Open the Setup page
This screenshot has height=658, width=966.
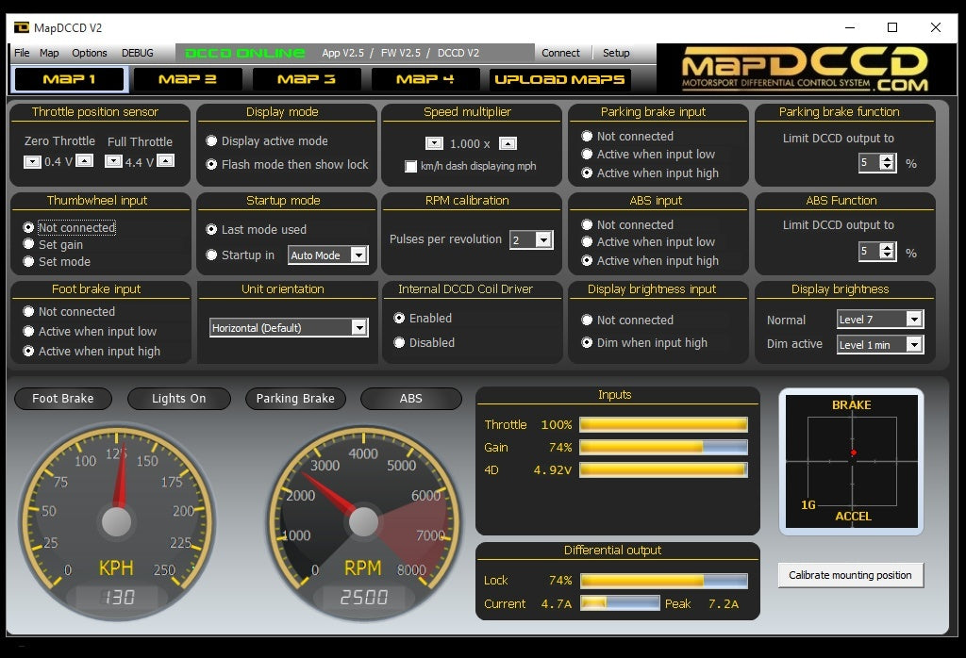tap(616, 53)
